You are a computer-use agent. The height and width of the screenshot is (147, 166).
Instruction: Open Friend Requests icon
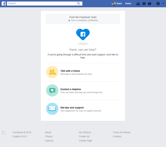[x=138, y=4]
